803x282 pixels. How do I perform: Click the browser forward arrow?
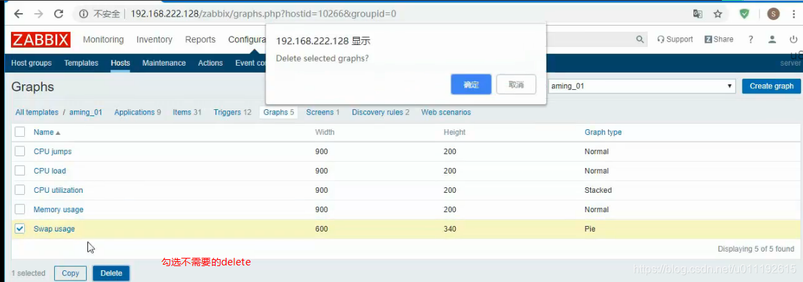coord(38,14)
